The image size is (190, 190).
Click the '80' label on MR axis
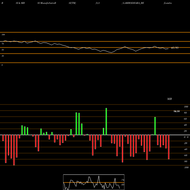(185, 113)
